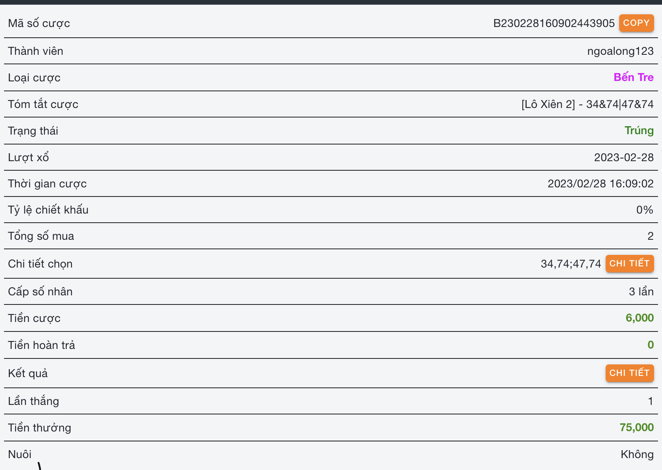
Task: Click the draw date 2023-02-28
Action: pos(624,158)
